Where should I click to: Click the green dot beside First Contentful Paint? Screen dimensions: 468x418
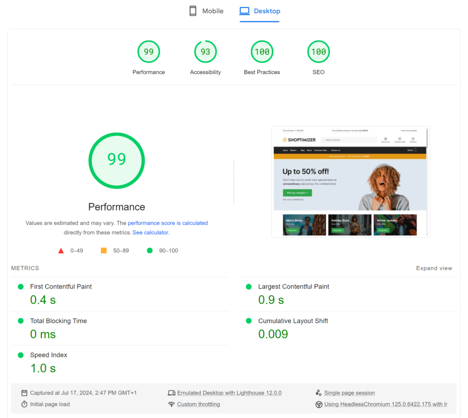coord(20,287)
